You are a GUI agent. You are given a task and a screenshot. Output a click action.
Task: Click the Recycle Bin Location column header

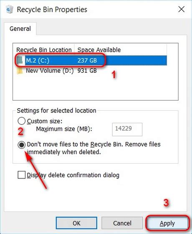point(44,50)
